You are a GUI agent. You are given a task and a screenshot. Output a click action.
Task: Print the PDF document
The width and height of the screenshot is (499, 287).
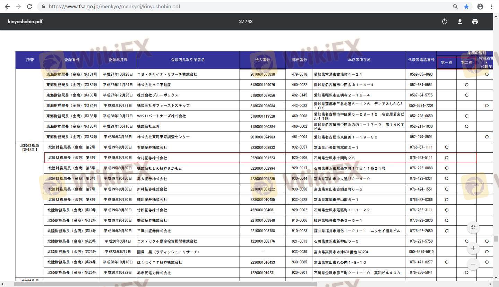[x=475, y=22]
